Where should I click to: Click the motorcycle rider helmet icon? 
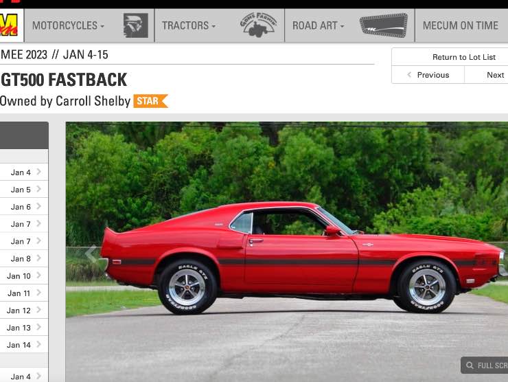point(136,25)
